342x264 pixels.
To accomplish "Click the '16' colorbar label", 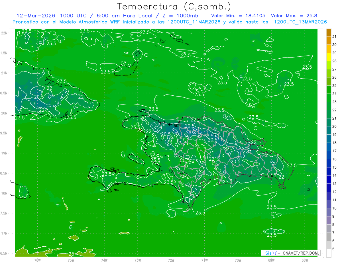I will (335, 159).
